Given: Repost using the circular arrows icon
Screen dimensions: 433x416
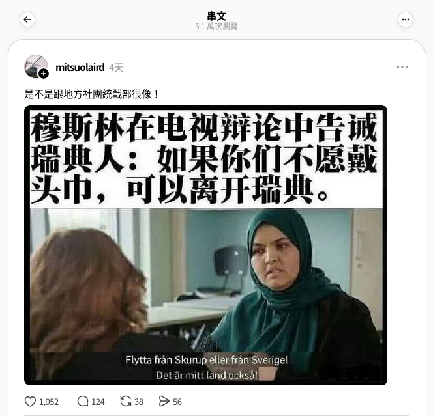Looking at the screenshot, I should coord(126,402).
